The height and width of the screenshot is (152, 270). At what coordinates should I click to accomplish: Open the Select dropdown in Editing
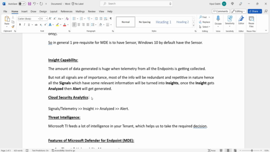tap(204, 27)
